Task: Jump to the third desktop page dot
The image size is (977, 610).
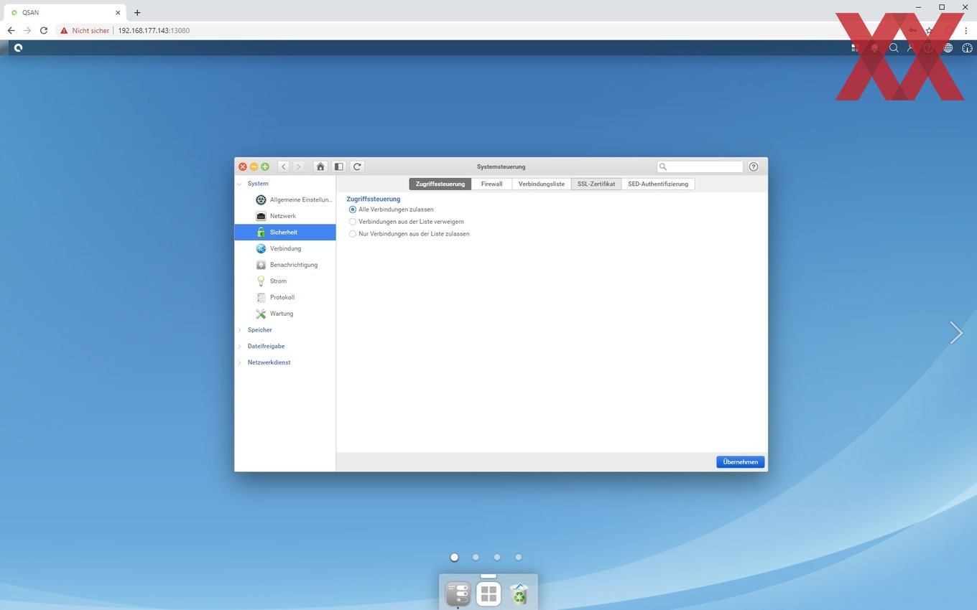Action: (x=497, y=557)
